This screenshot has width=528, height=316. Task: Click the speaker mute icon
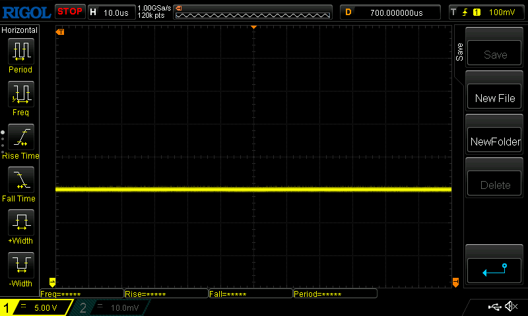pyautogui.click(x=511, y=307)
